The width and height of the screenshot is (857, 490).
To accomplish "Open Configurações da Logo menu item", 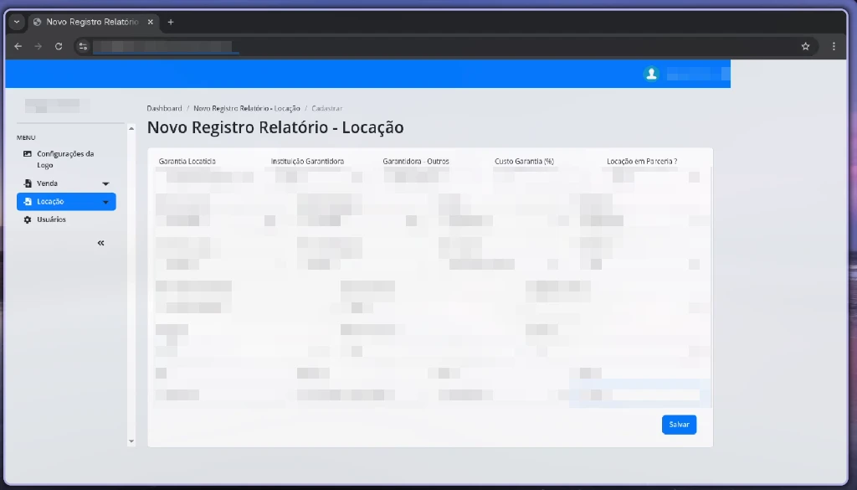I will pos(65,159).
